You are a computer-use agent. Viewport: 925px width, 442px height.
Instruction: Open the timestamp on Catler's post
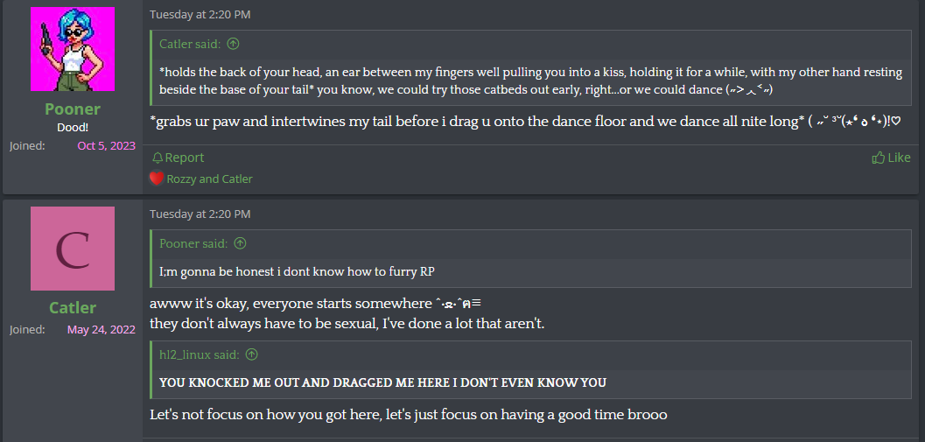click(200, 214)
